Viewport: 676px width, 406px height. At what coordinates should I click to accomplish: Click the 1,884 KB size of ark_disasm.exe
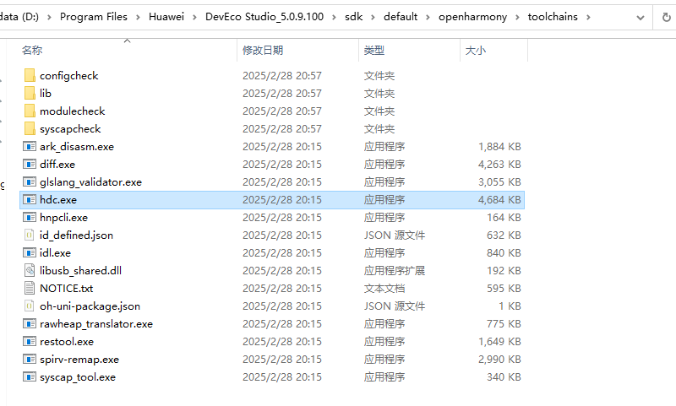499,146
